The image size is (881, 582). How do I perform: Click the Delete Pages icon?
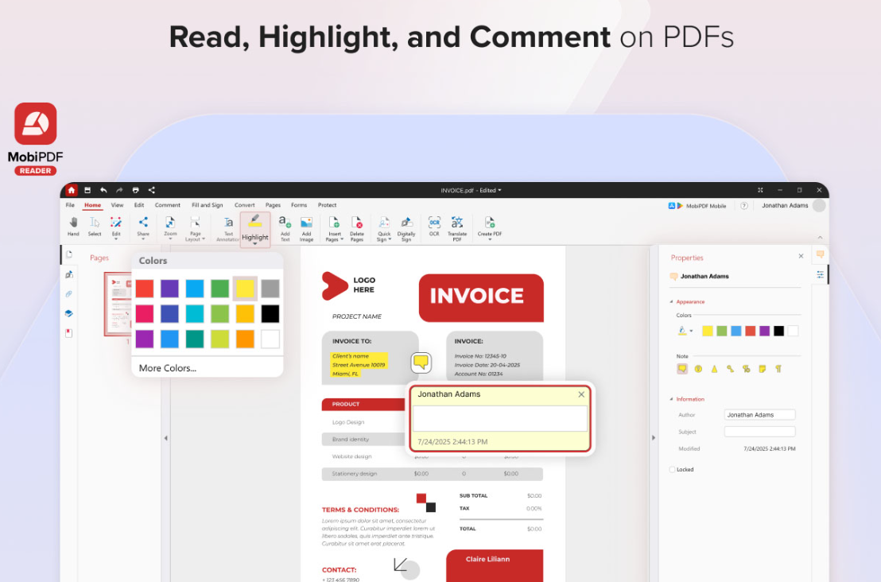click(x=357, y=224)
